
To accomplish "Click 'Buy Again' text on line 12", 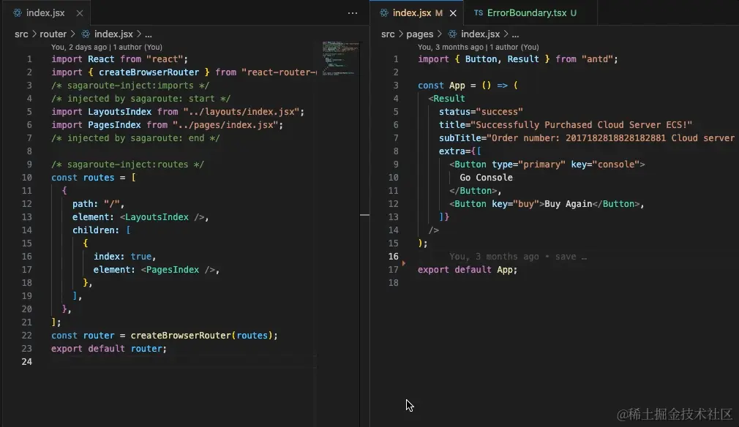I will coord(568,204).
